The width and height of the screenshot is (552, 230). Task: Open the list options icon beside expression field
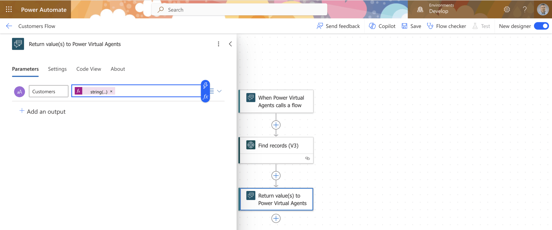[x=212, y=91]
